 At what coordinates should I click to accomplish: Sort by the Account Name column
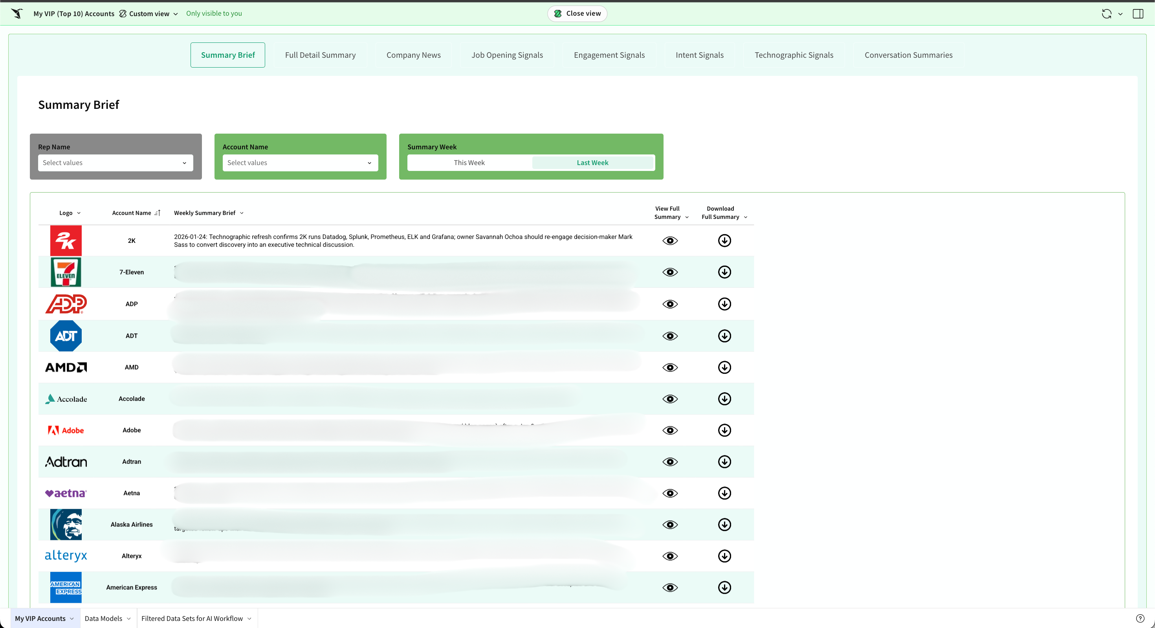(x=158, y=213)
